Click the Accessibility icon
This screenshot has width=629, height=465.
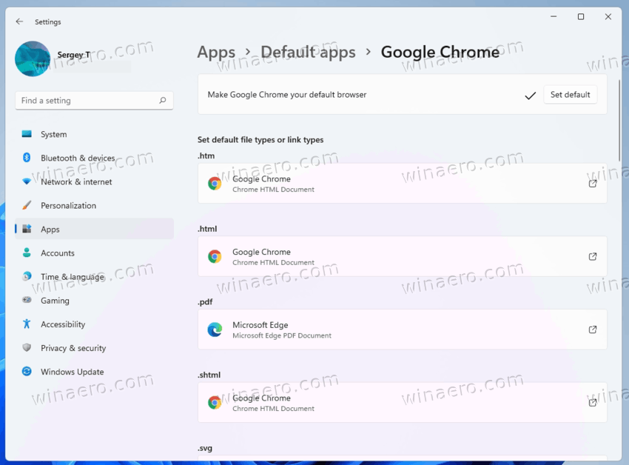(x=27, y=324)
